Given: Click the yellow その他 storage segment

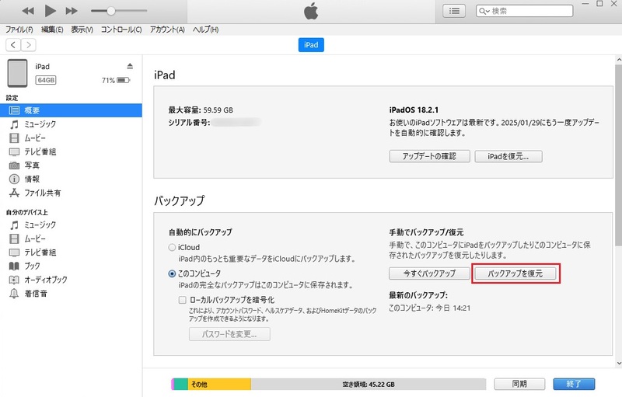Looking at the screenshot, I should click(219, 384).
